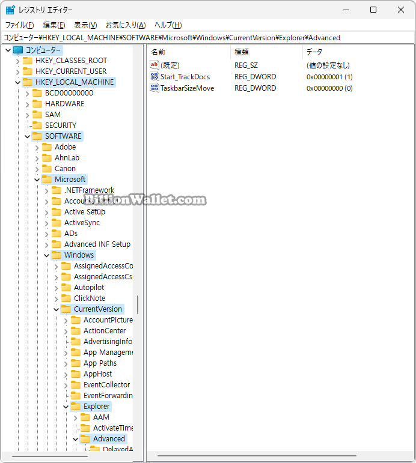416x463 pixels.
Task: Collapse the HKEY_LOCAL_MACHINE key
Action: tap(18, 82)
